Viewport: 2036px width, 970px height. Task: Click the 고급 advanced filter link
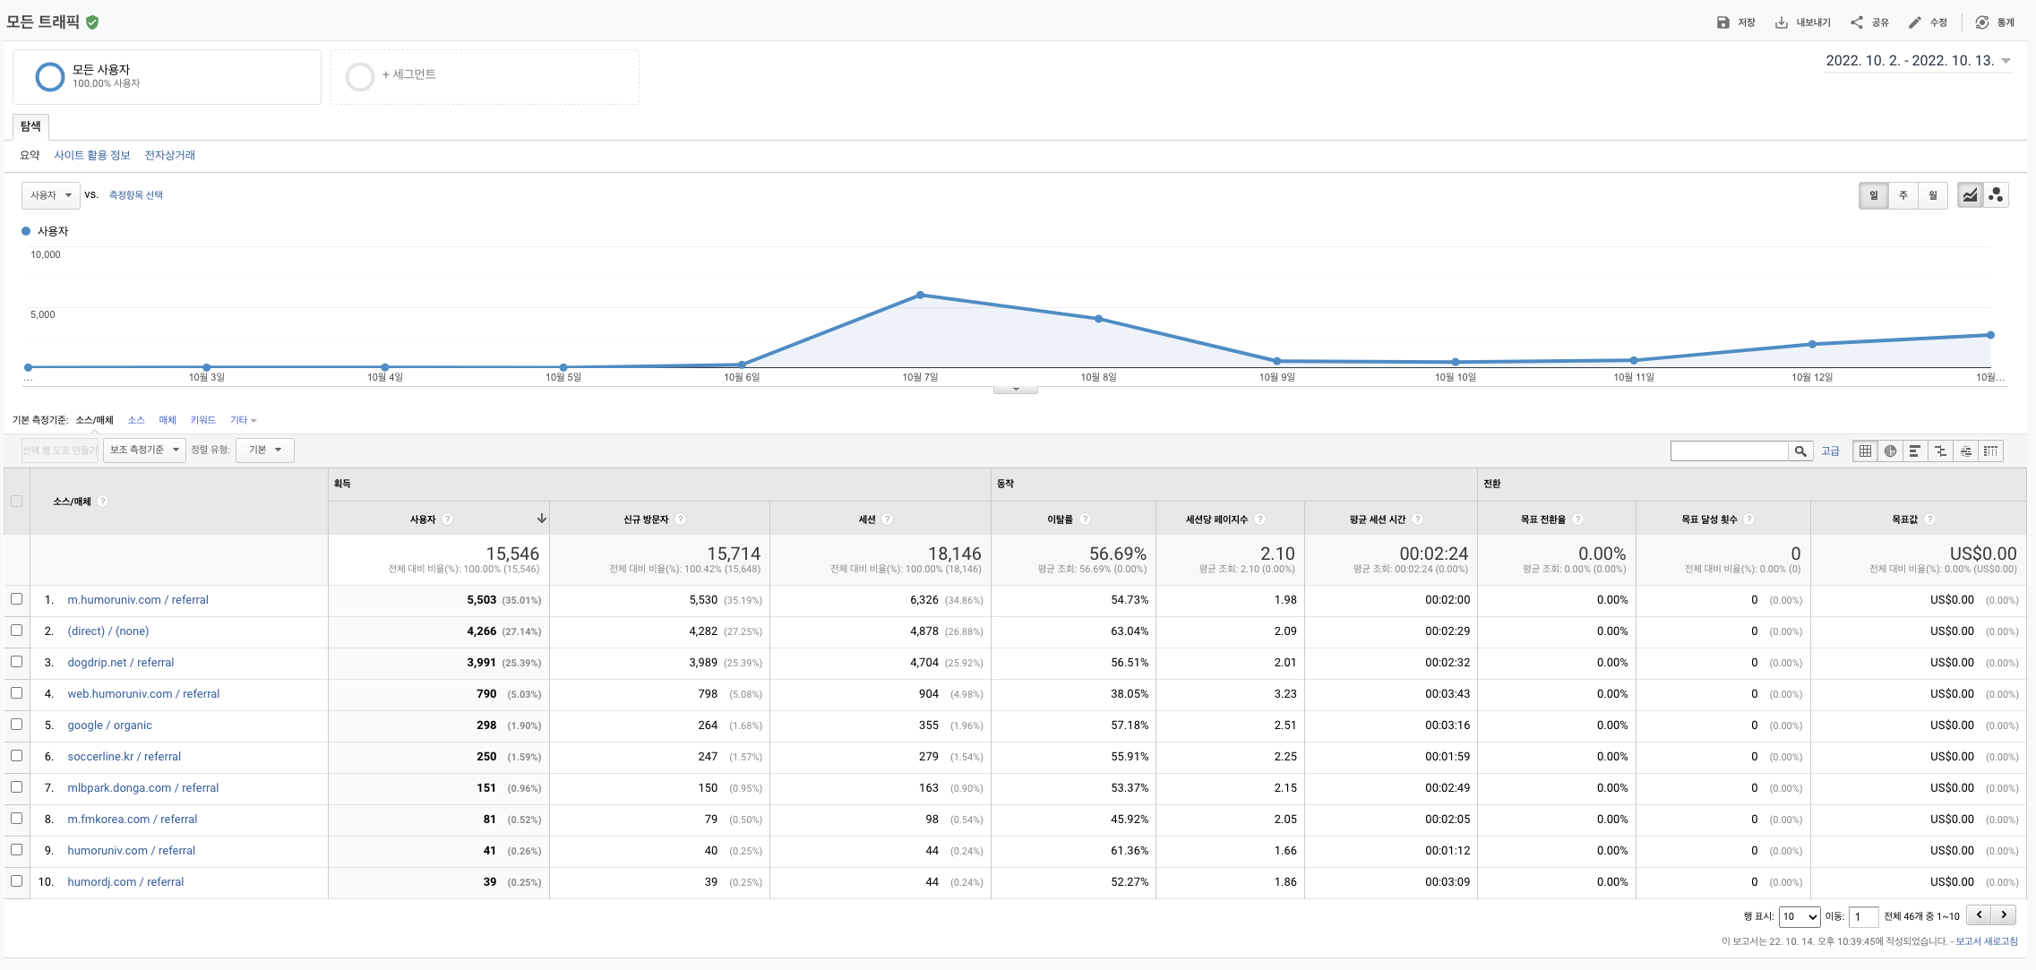click(1830, 451)
